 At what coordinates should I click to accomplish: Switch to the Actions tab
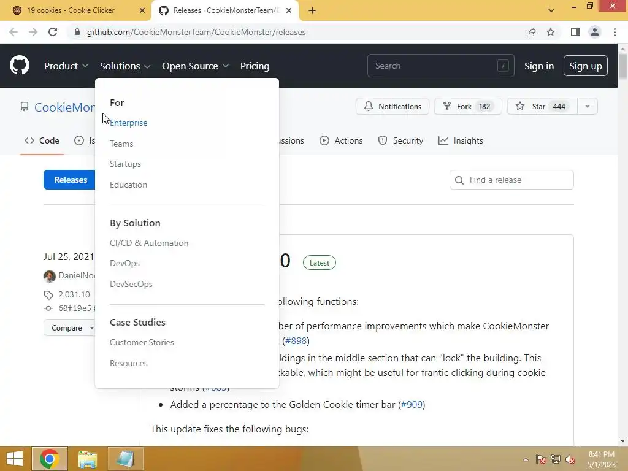pos(341,140)
